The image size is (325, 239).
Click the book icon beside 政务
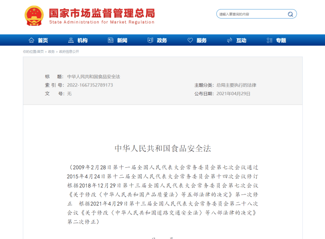point(150,40)
